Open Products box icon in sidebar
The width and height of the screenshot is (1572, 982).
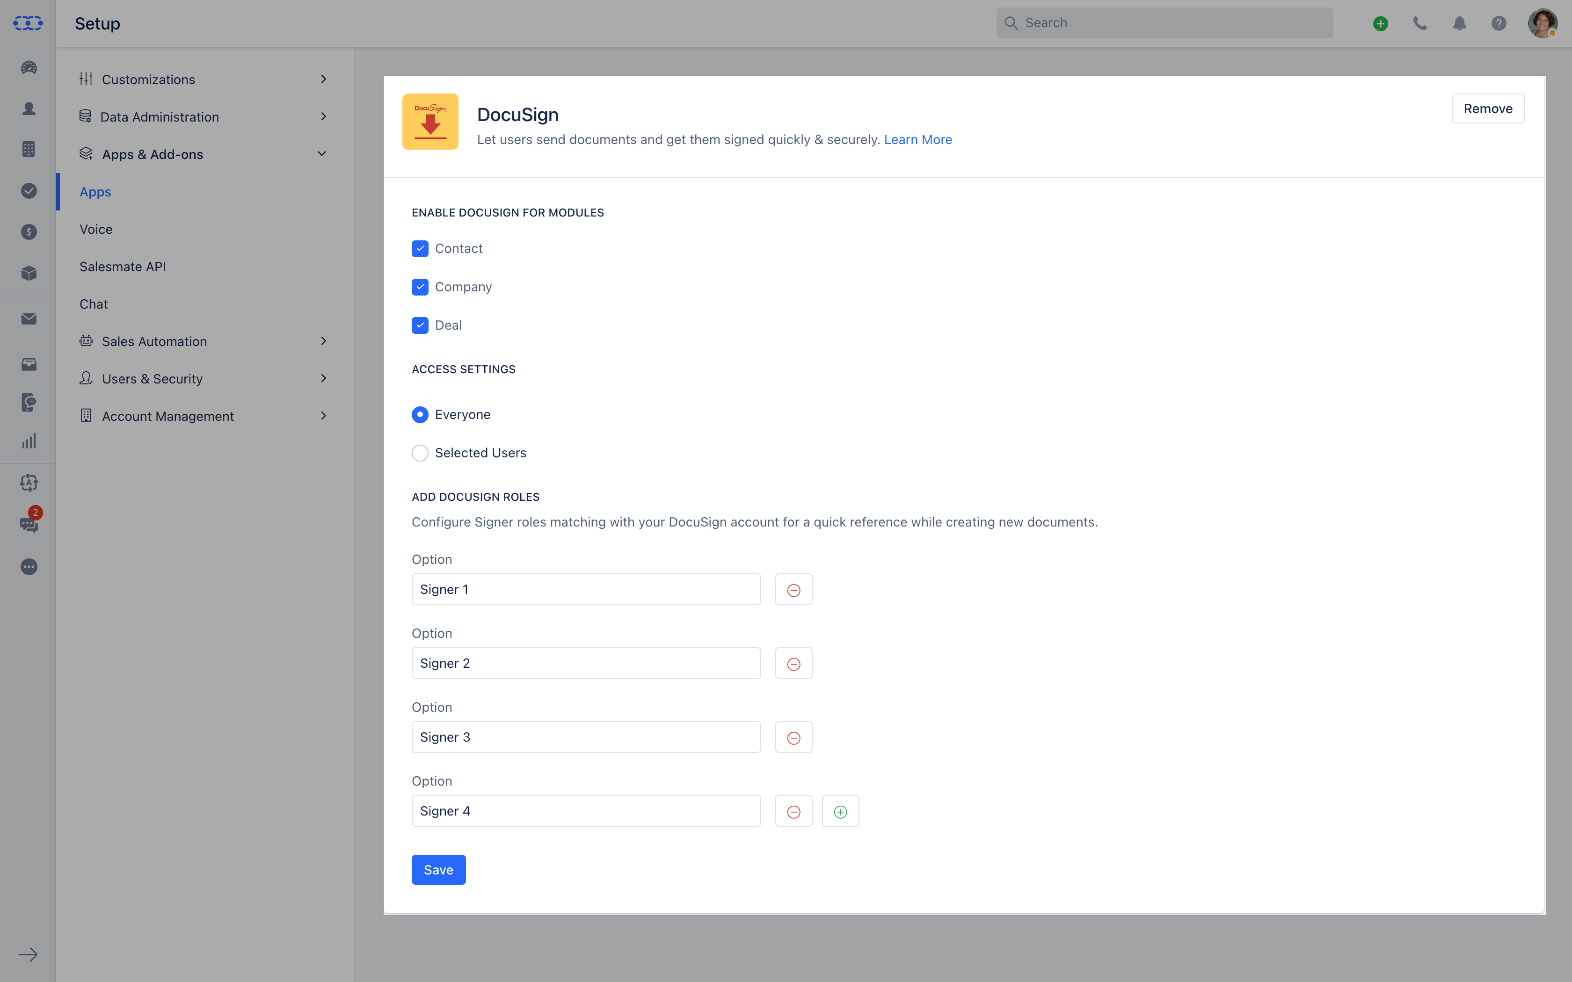(x=29, y=273)
